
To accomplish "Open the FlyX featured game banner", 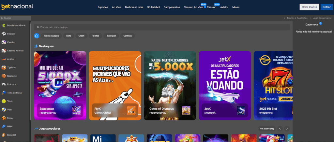I will (x=115, y=86).
